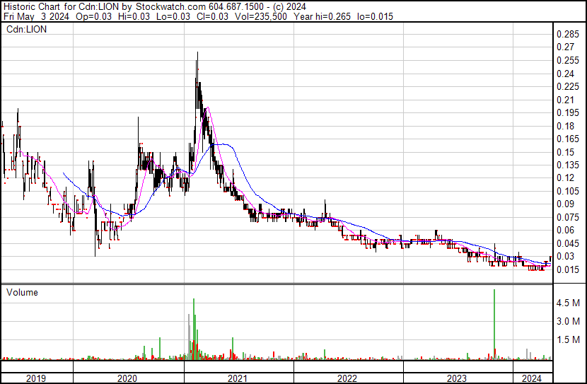Click the 1.5 M volume axis label

[x=567, y=339]
